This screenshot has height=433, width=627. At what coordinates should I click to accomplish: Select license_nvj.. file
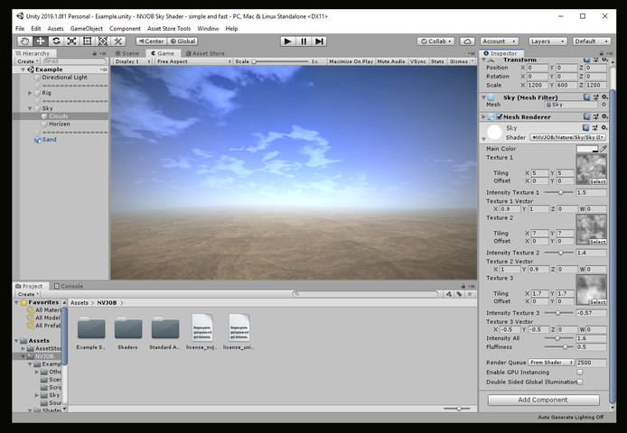[x=202, y=332]
